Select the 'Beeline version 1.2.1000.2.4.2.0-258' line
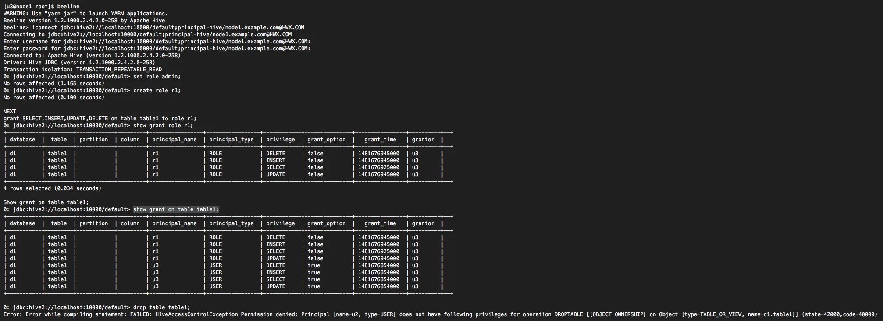Viewport: 883px width, 321px height. tap(84, 21)
